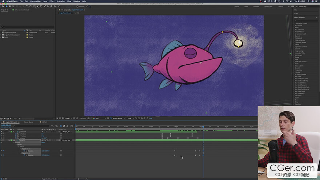The image size is (320, 180).
Task: Click the Effects & Presets search field
Action: 305,20
